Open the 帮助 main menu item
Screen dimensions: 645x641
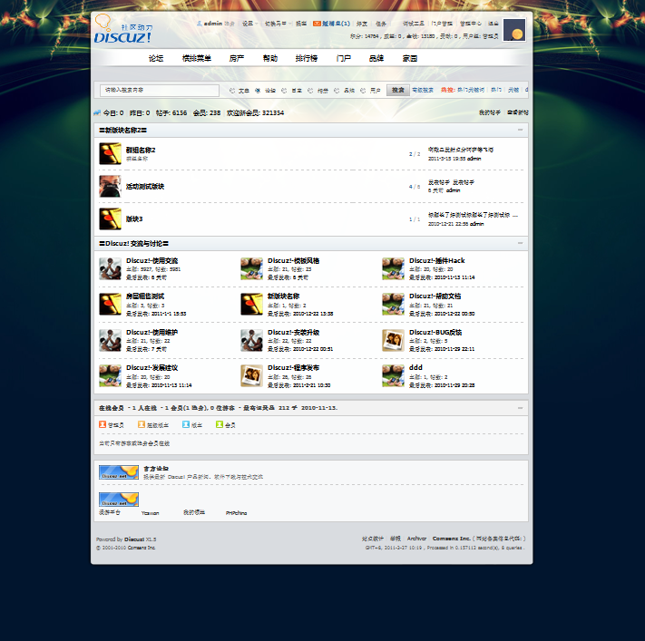point(270,58)
